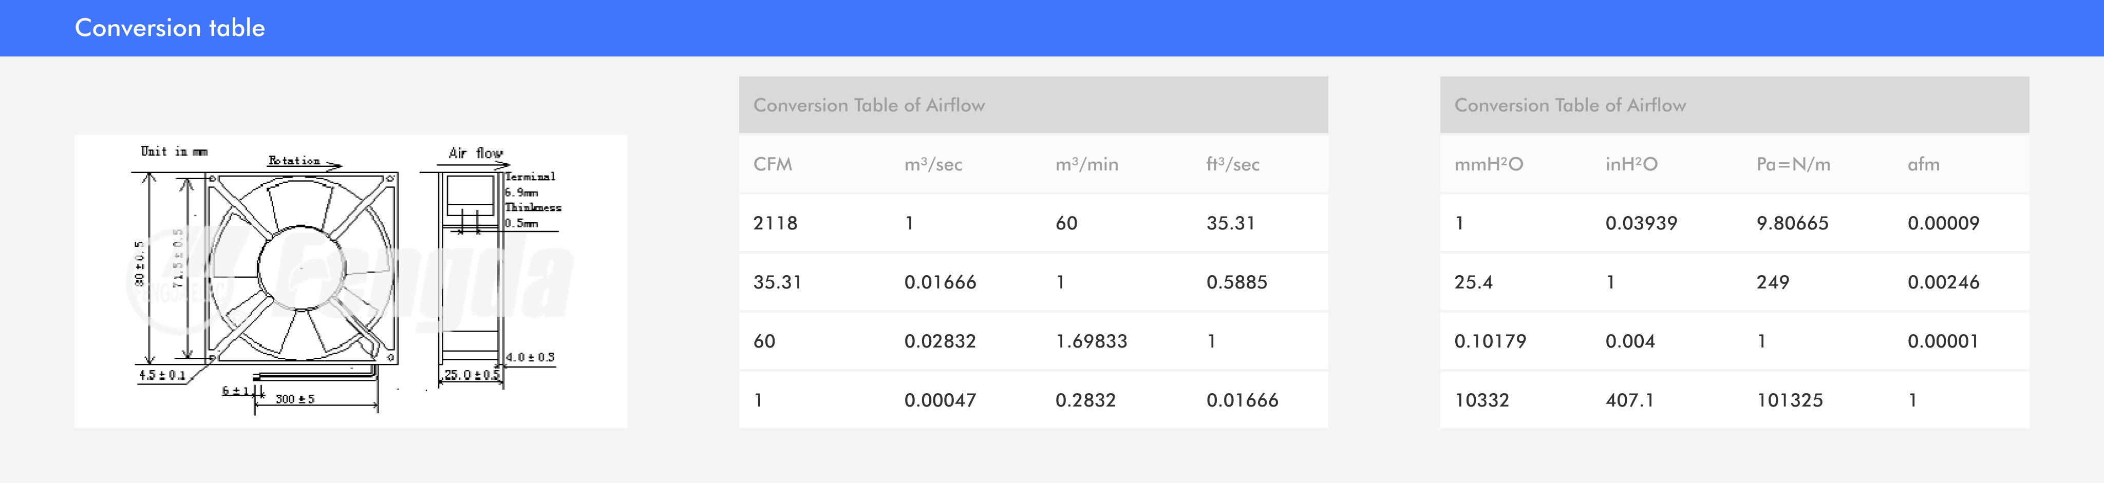
Task: Click the 0.03939 table cell
Action: coord(1641,223)
